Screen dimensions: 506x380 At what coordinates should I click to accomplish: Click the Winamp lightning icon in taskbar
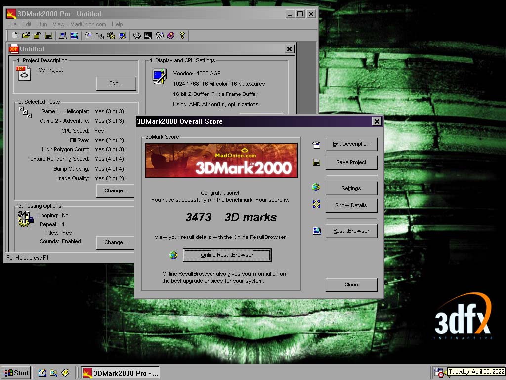click(65, 373)
